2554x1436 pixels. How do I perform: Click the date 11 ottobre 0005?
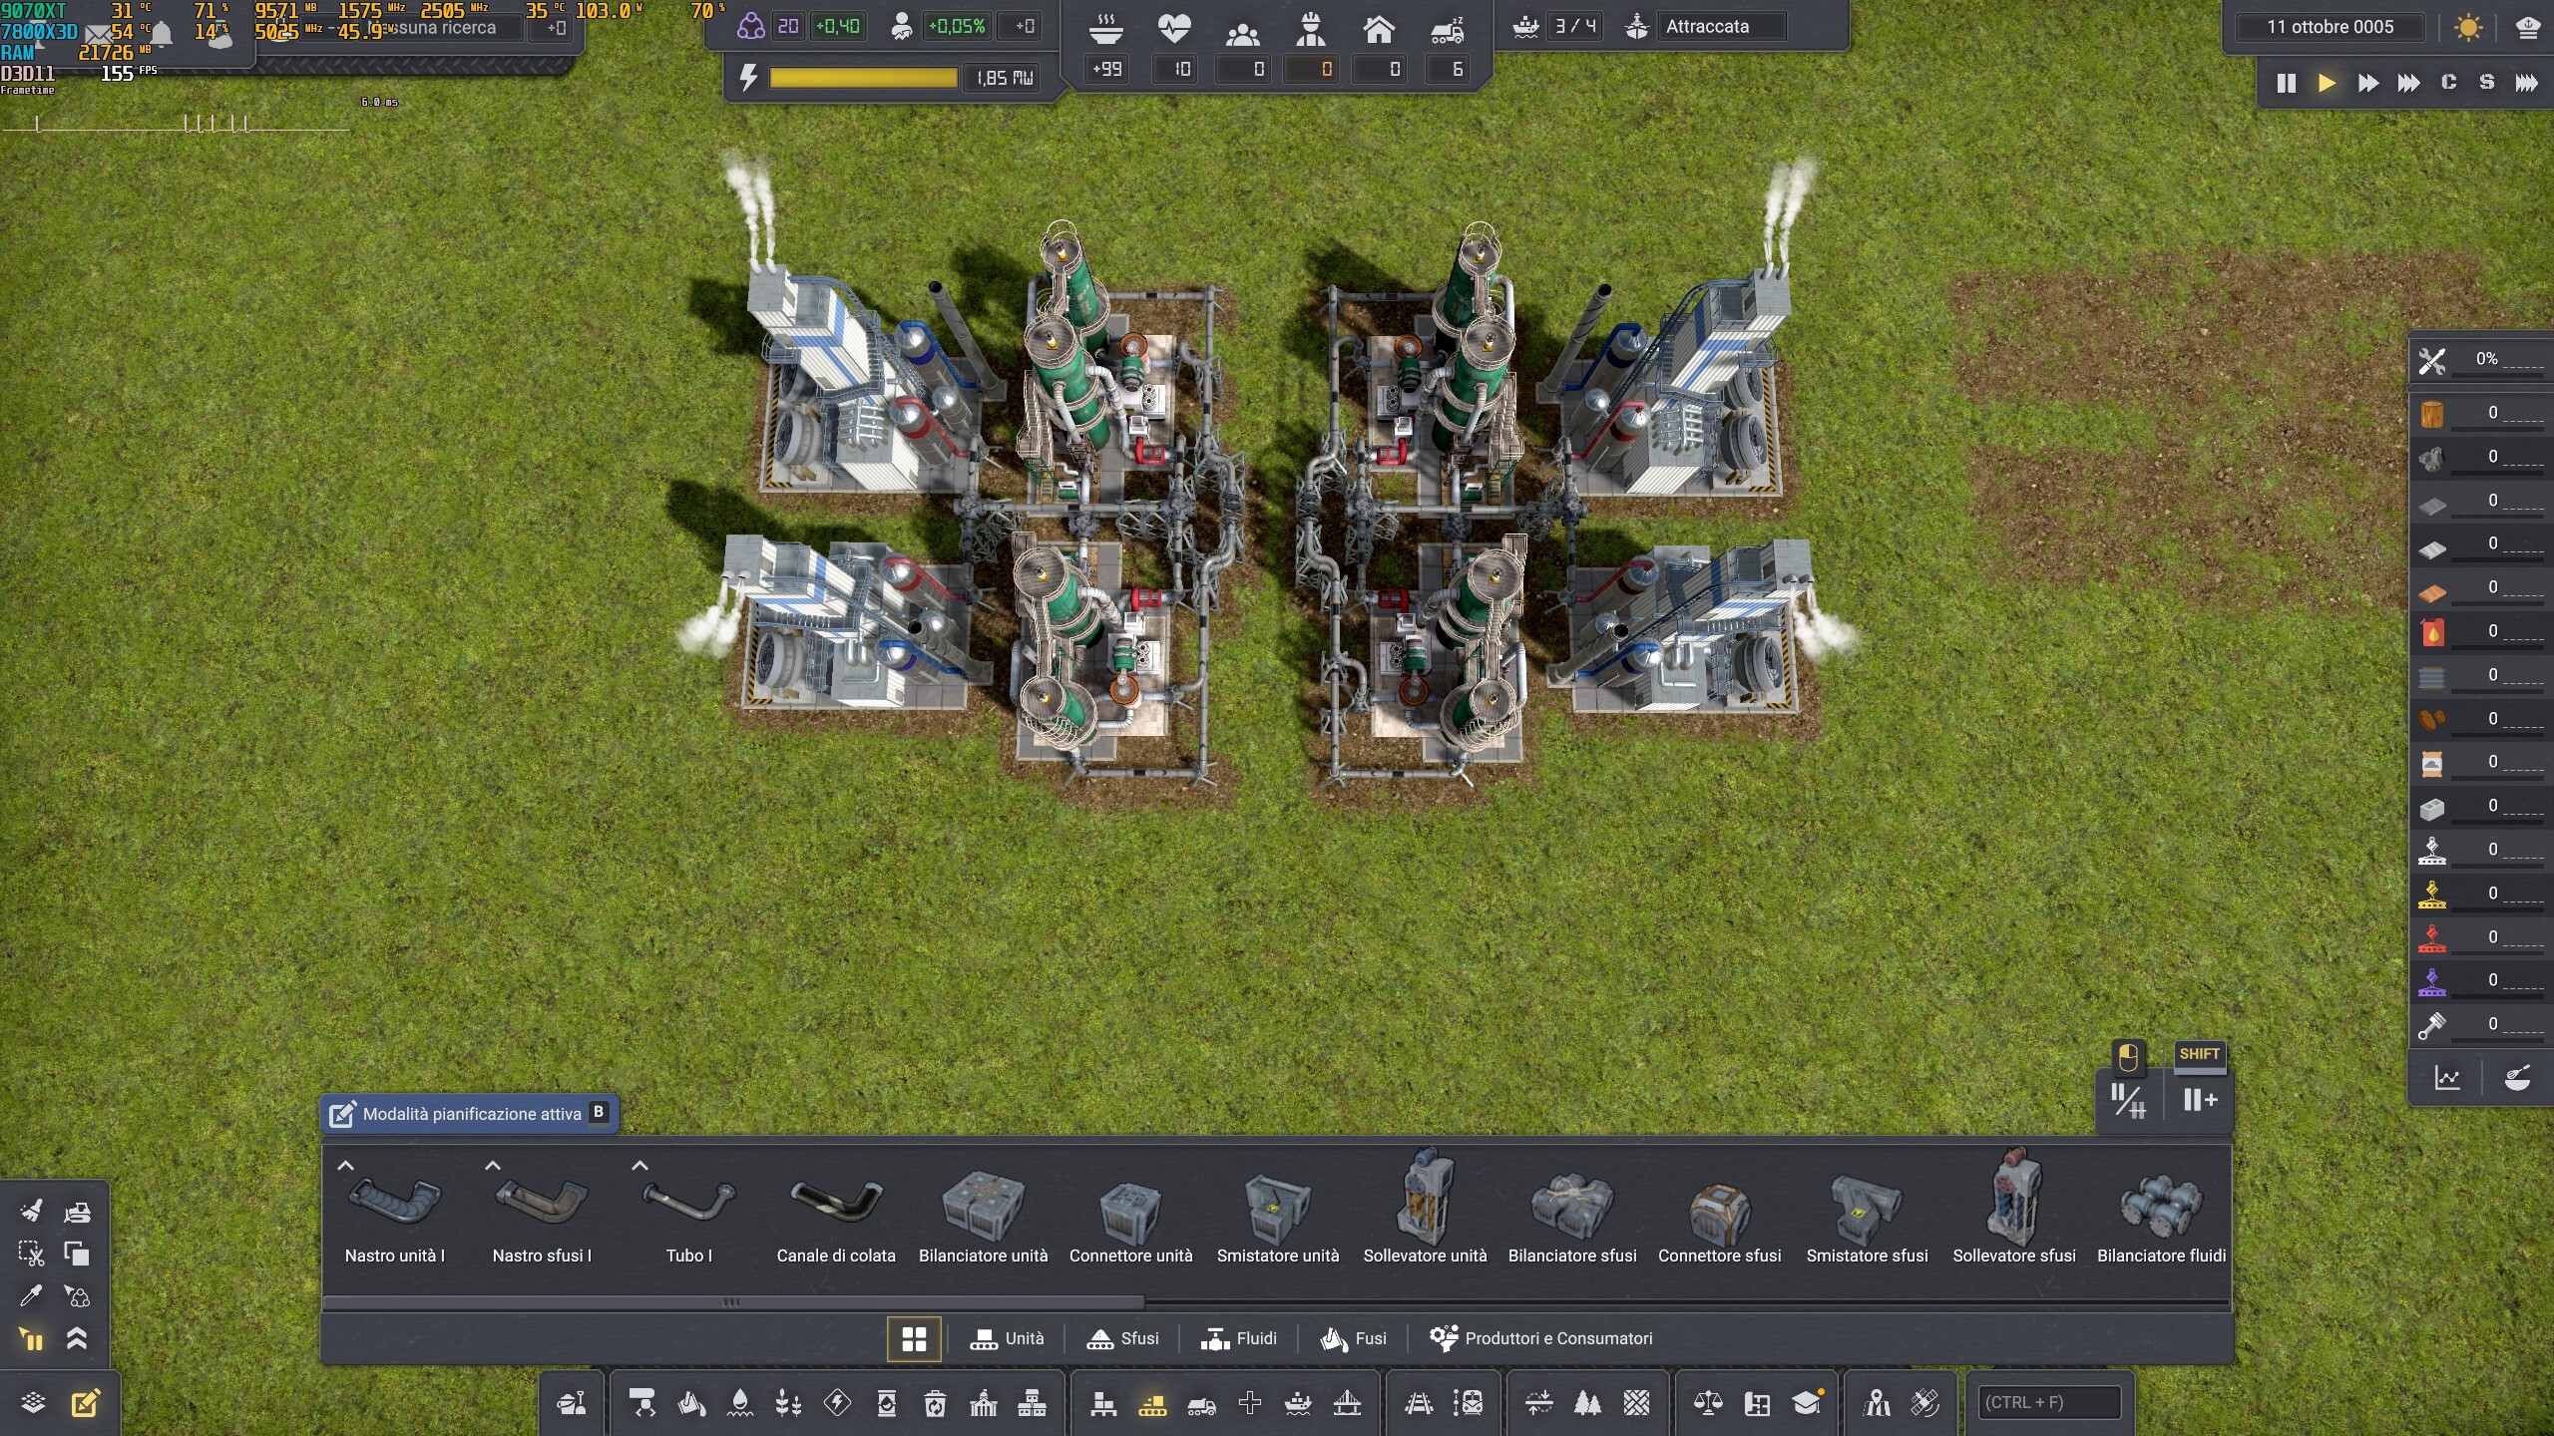(2330, 27)
